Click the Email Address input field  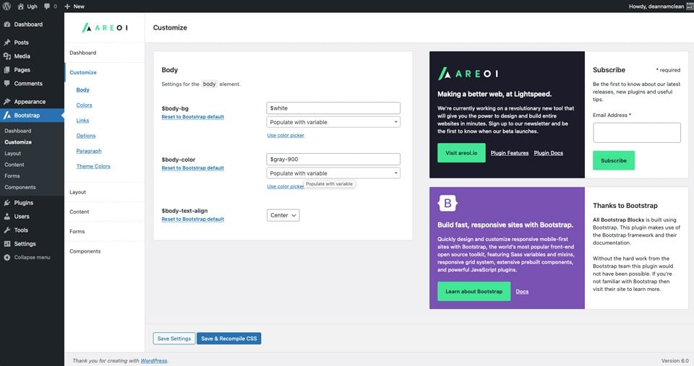(x=636, y=133)
